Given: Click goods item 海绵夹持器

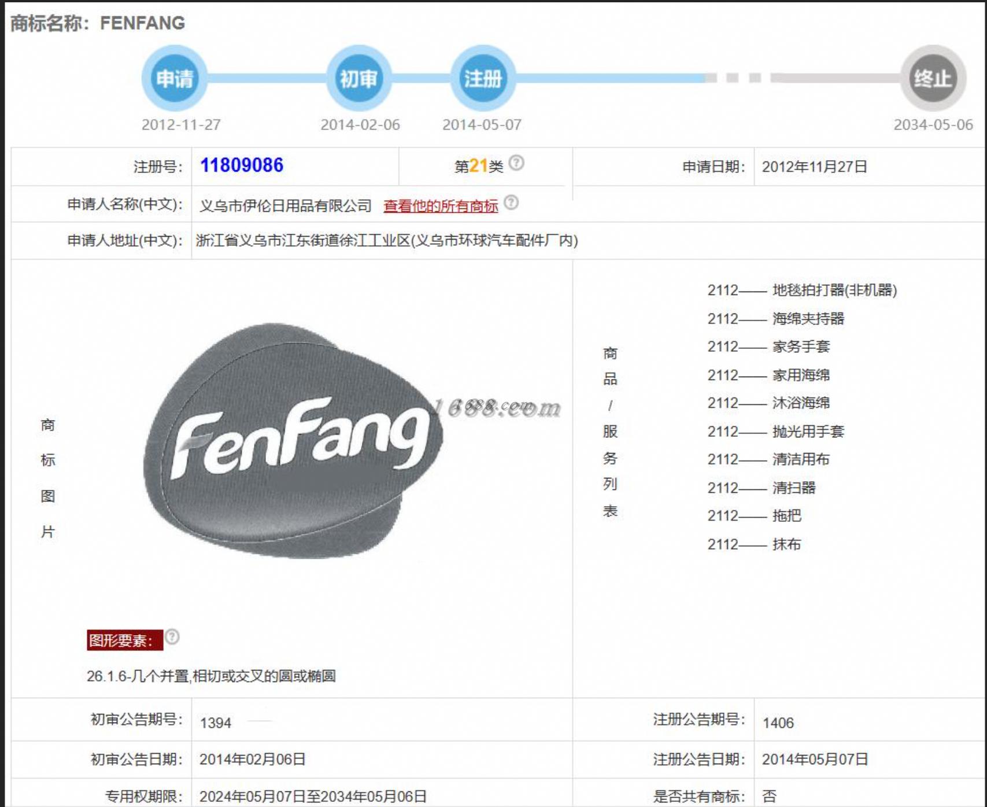Looking at the screenshot, I should (x=808, y=318).
